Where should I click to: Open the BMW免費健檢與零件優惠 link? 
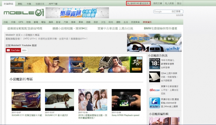pos(160,28)
